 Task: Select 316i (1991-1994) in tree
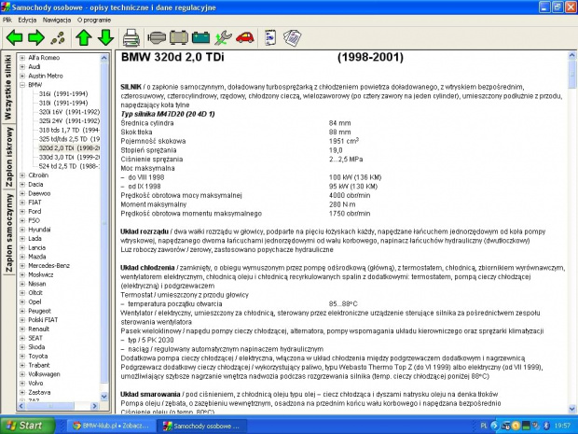[63, 93]
